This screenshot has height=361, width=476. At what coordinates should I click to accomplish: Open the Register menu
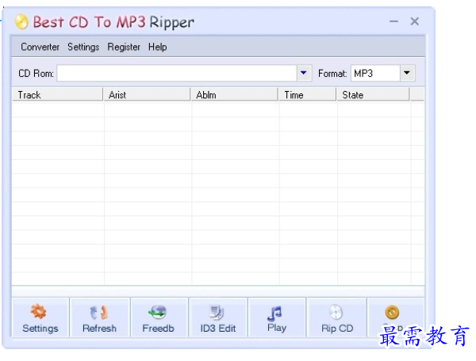(x=124, y=47)
